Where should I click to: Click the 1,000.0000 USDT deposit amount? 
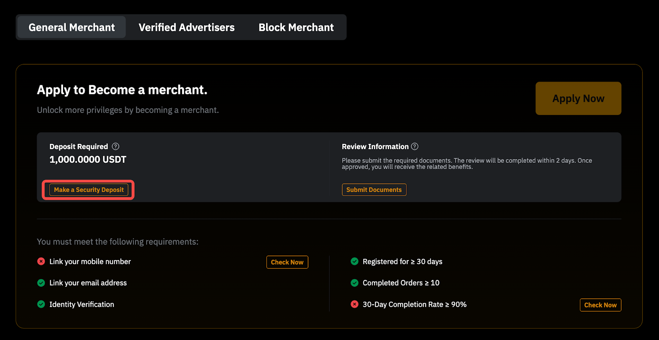point(88,159)
